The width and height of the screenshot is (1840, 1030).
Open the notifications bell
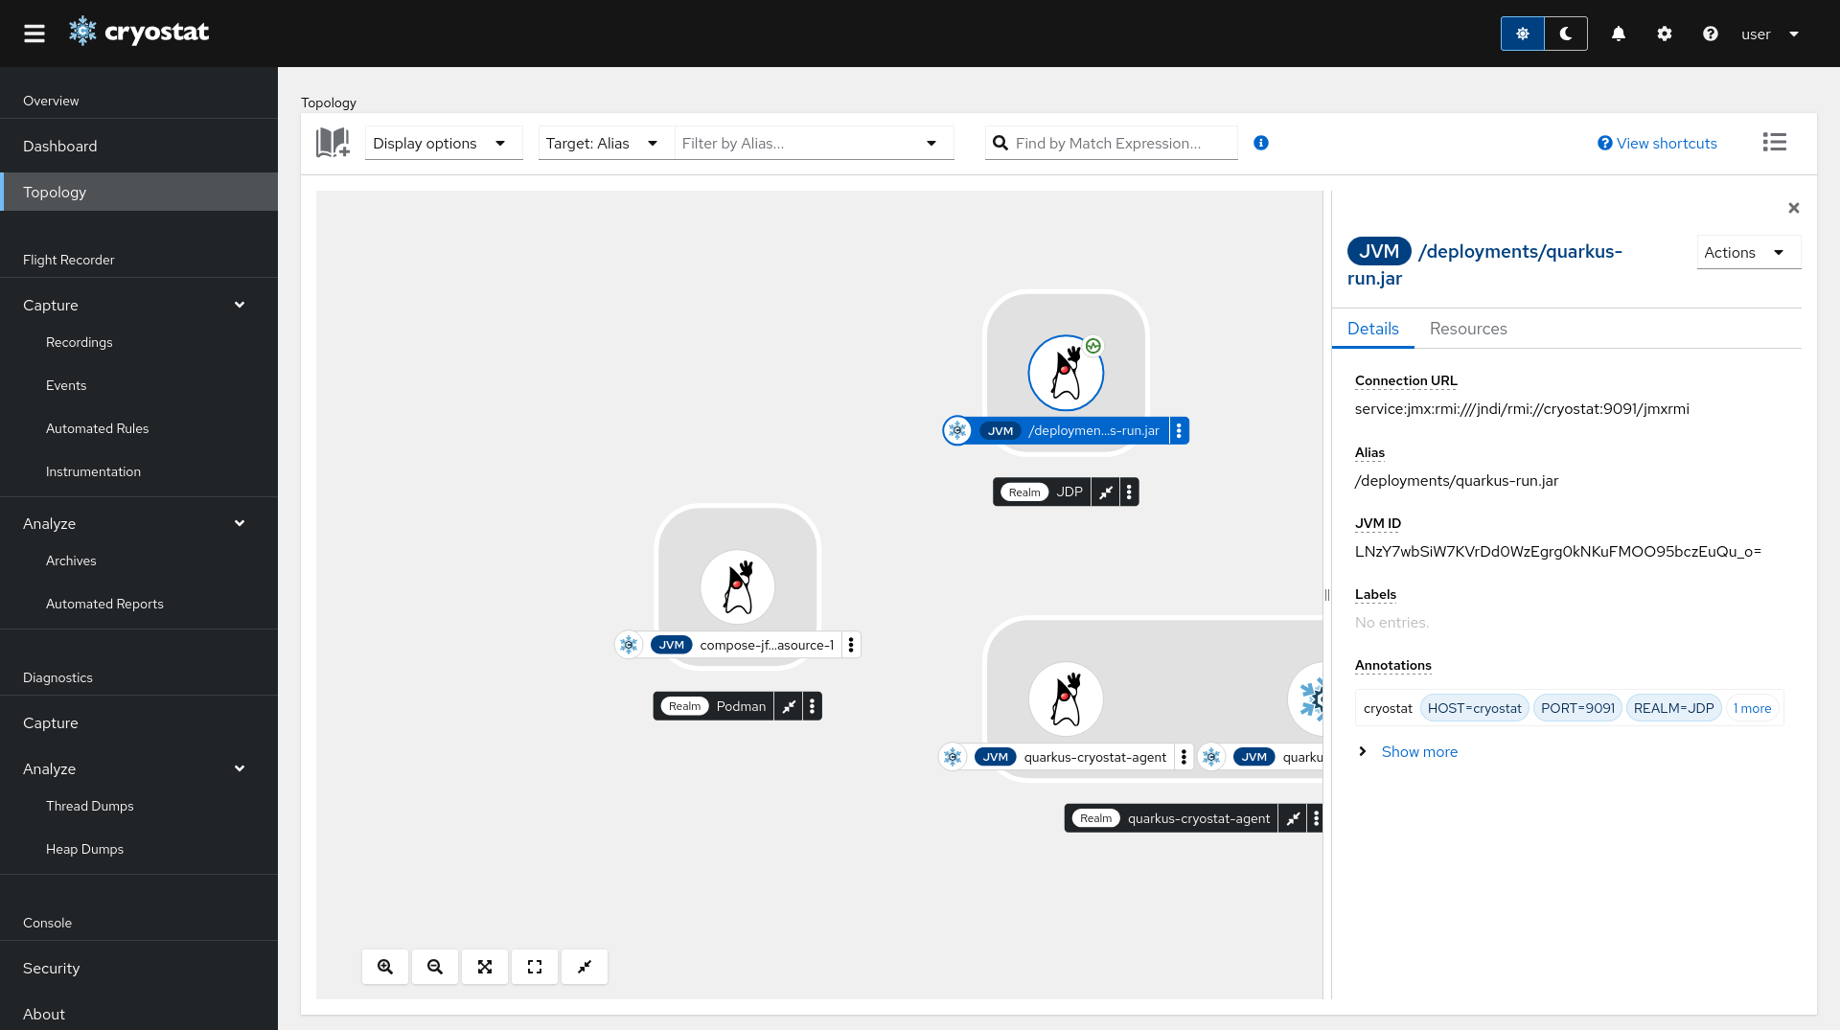click(1618, 34)
